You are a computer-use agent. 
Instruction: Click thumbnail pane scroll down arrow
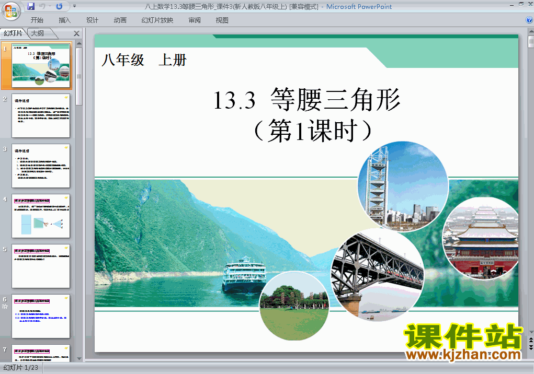pyautogui.click(x=79, y=359)
